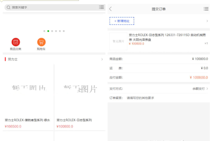219x141 pixels.
Task: Click the 新增地址 button
Action: 122,21
